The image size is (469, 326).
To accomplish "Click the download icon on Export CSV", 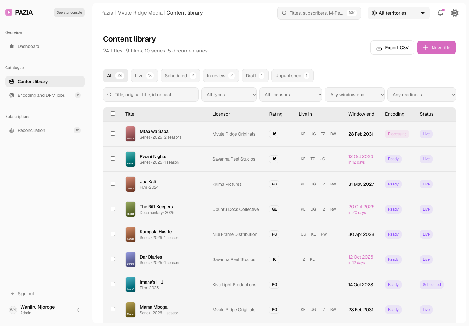I will [379, 48].
